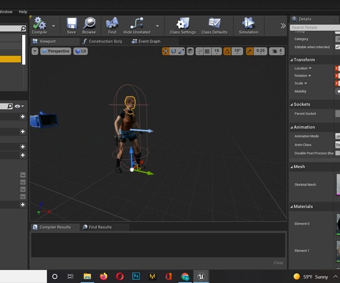
Task: Switch to the Compiler Results tab
Action: click(x=54, y=227)
